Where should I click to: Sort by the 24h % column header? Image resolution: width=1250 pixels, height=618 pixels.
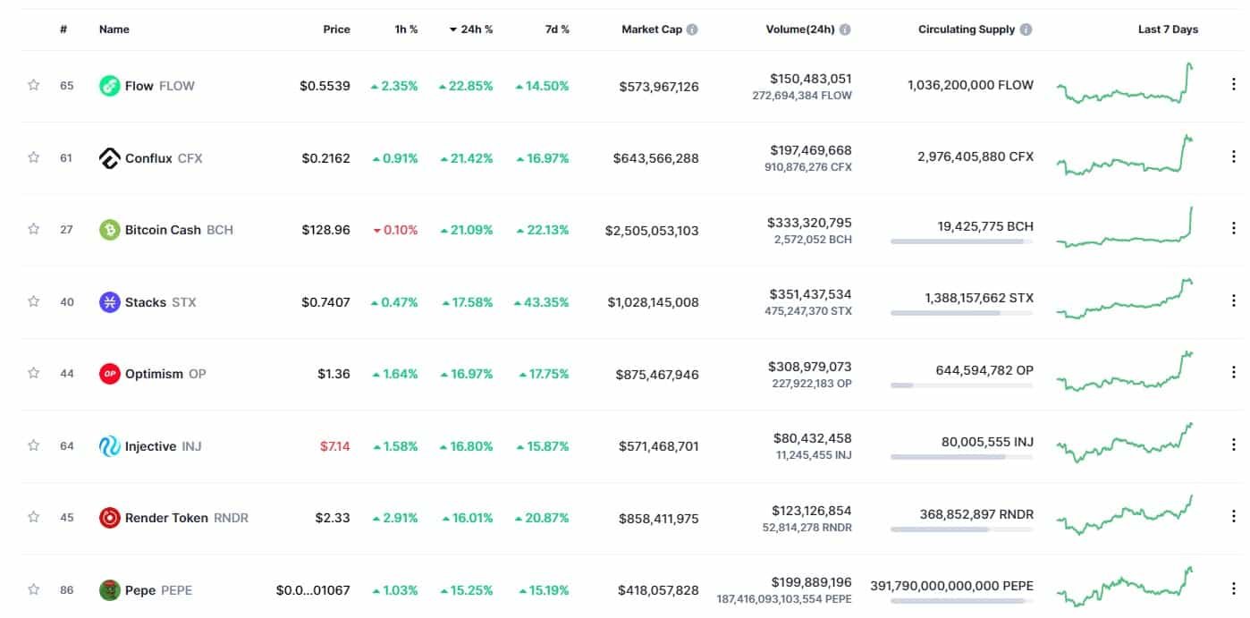click(x=471, y=30)
